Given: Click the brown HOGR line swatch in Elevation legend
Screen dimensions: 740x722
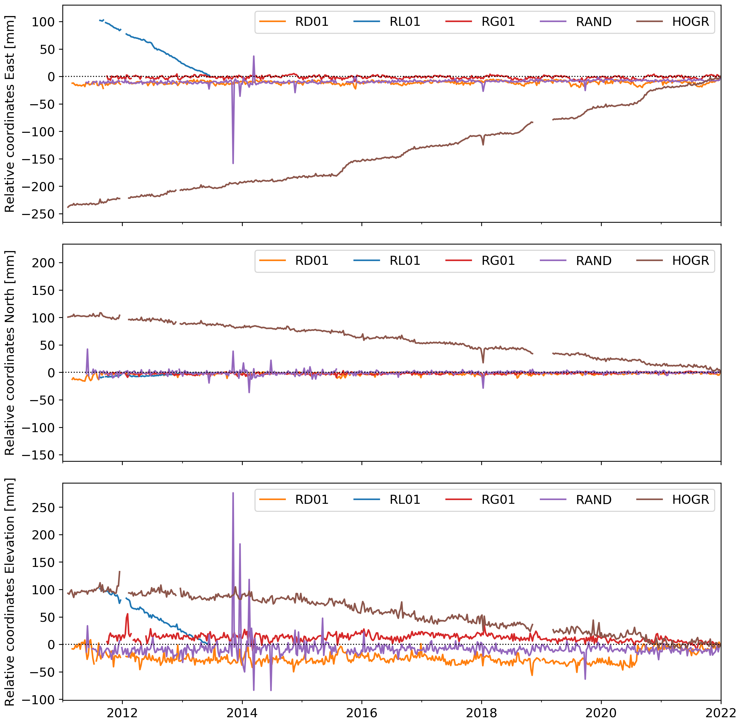Looking at the screenshot, I should tap(649, 499).
